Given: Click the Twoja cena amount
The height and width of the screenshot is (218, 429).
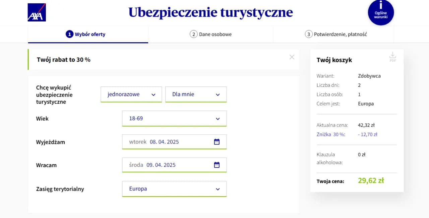Looking at the screenshot, I should [371, 180].
